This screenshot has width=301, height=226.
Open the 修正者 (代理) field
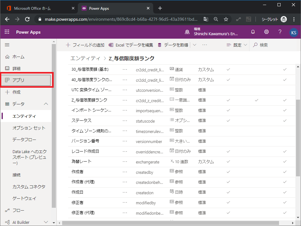(x=83, y=212)
